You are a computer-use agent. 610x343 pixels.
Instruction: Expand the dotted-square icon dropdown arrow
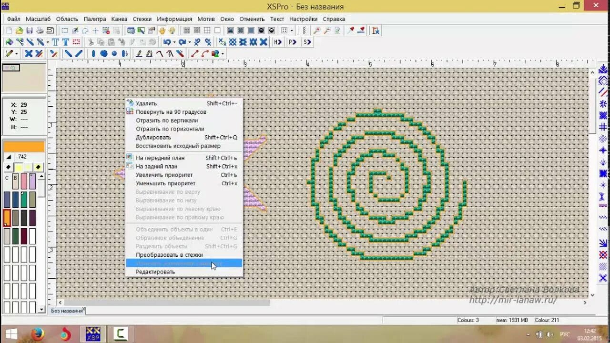tap(292, 30)
